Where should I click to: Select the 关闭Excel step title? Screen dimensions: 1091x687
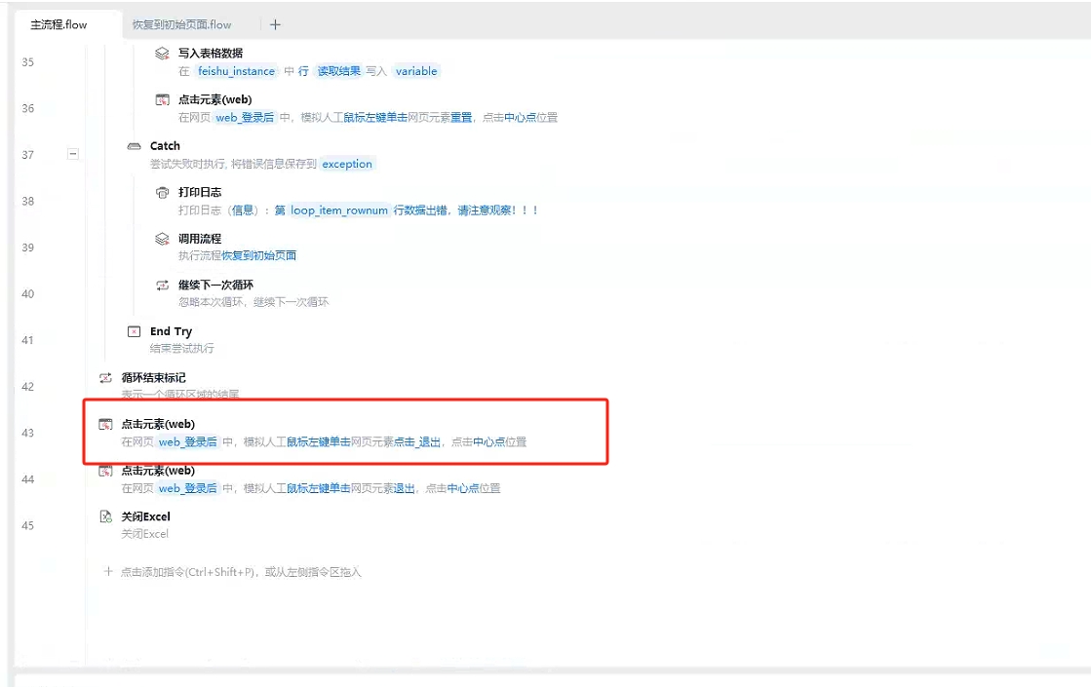point(146,516)
